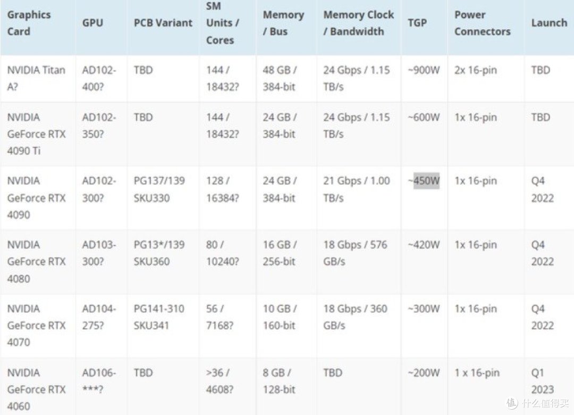Select the 80 / 10240? cores cell
This screenshot has width=574, height=415.
point(222,253)
